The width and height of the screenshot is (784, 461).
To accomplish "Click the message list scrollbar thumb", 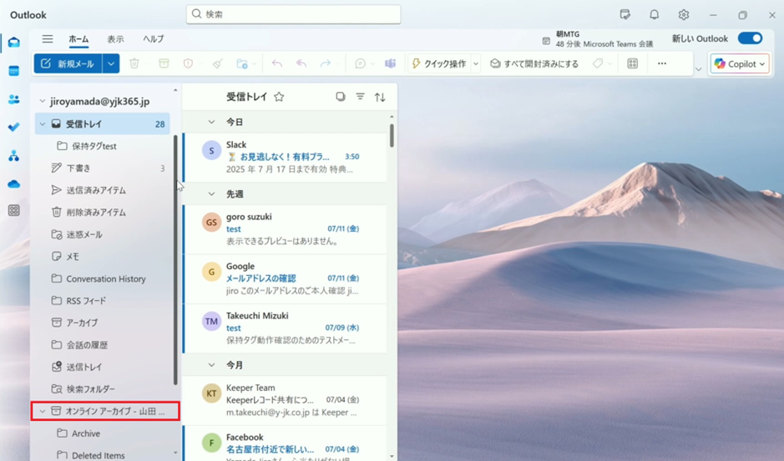I will click(x=392, y=135).
